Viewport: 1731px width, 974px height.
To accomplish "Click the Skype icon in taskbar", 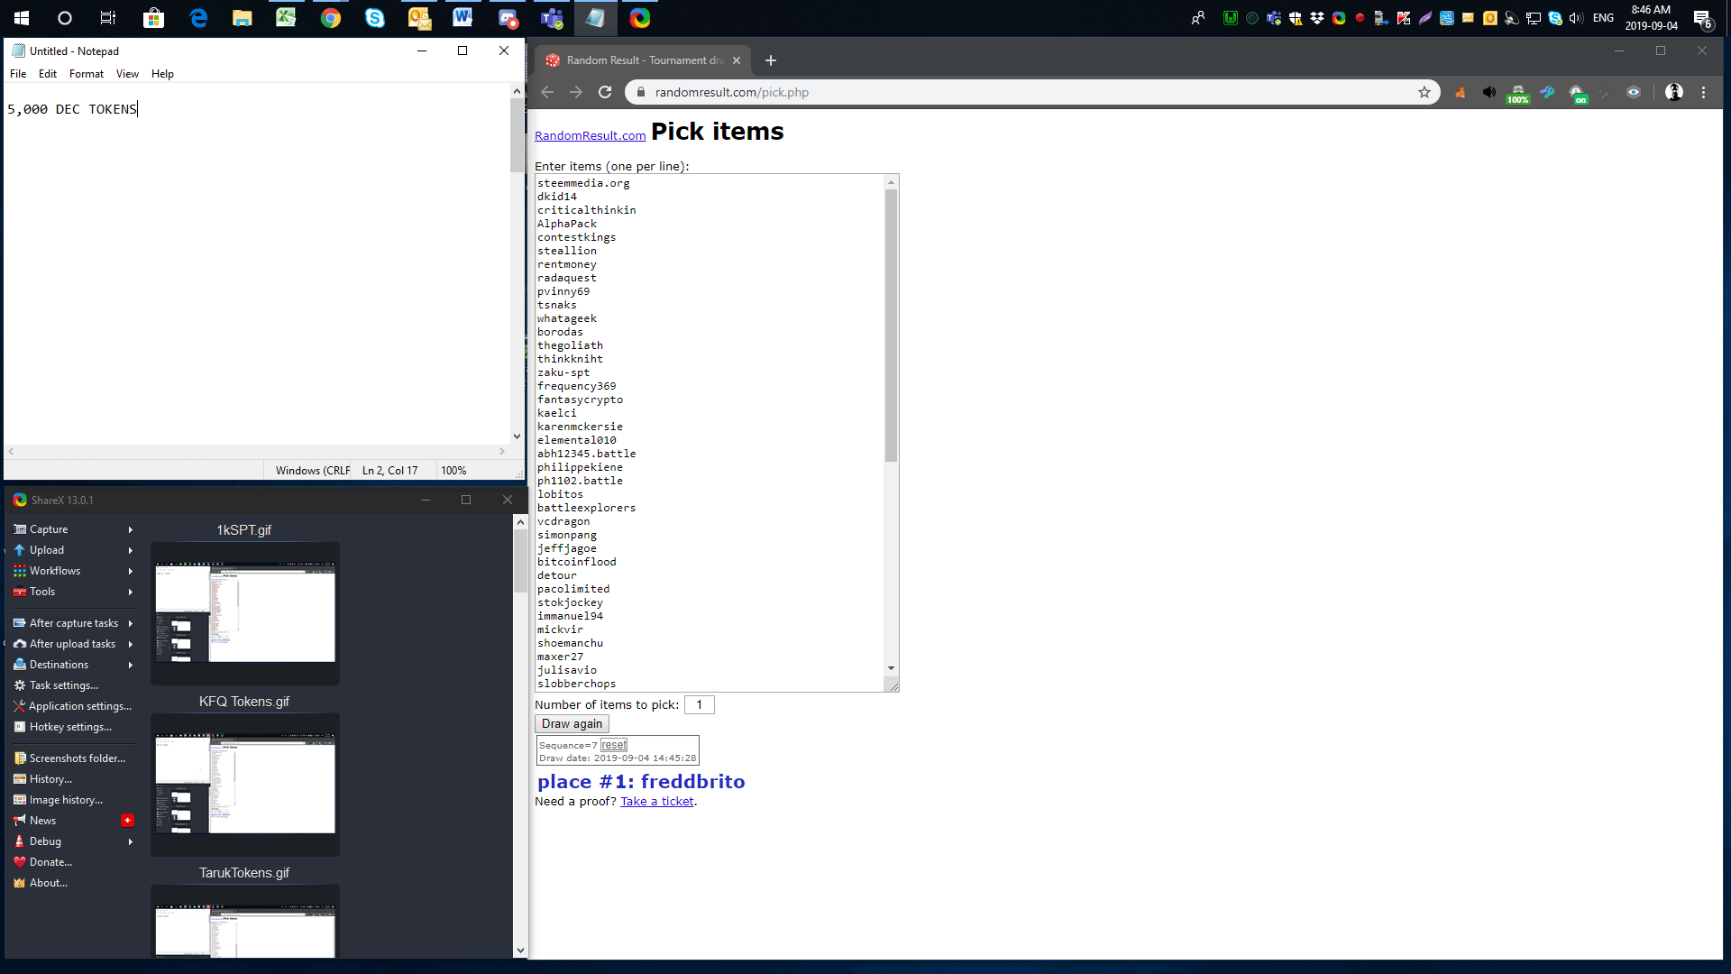I will click(373, 18).
